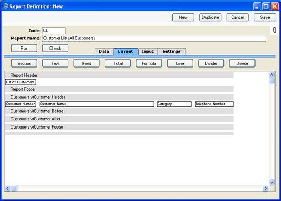Select Customers vrCustomer Footer section
The width and height of the screenshot is (281, 201).
(119, 127)
